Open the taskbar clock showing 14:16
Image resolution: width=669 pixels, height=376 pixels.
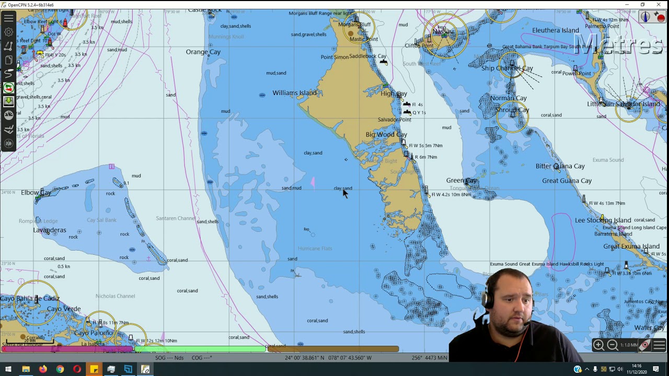636,369
